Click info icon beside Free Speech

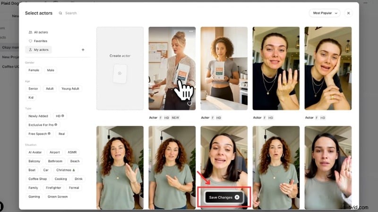[x=49, y=134]
